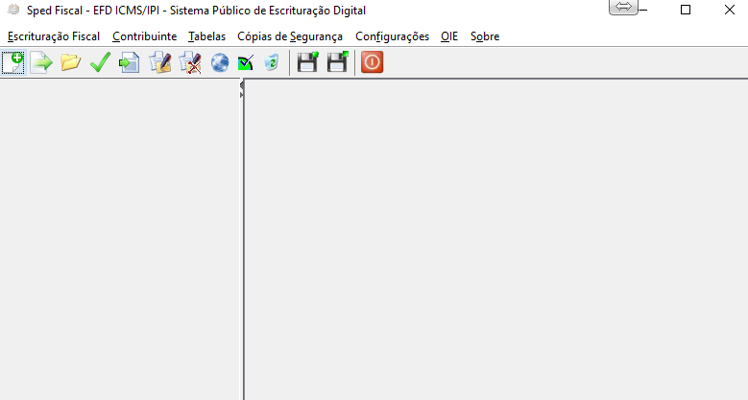Click the document with green arrow icon
This screenshot has height=400, width=748.
(x=130, y=63)
